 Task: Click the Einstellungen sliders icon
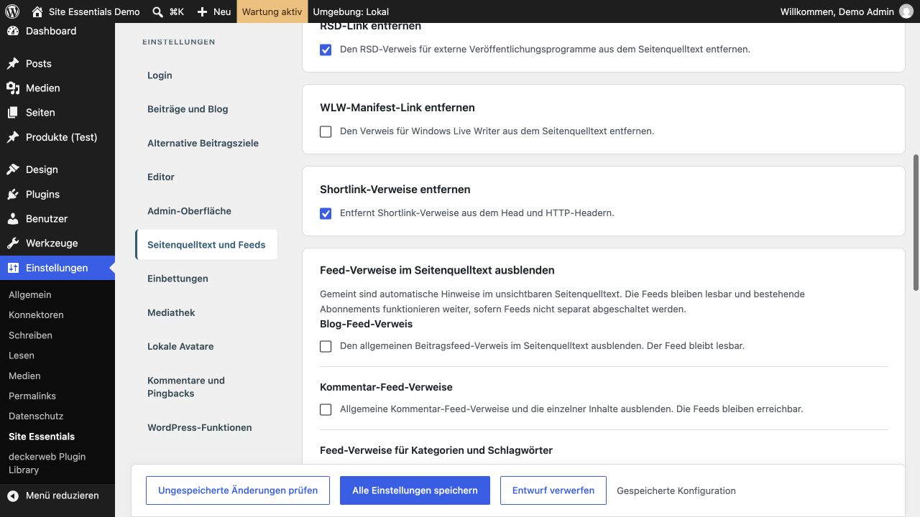pyautogui.click(x=13, y=268)
